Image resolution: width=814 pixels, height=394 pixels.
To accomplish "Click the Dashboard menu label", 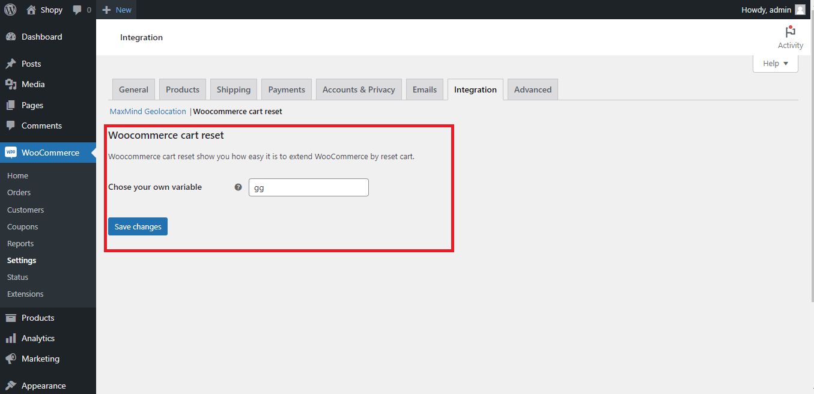I will 42,37.
